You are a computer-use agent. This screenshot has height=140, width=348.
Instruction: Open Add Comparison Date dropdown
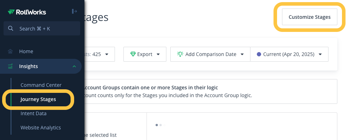(210, 54)
